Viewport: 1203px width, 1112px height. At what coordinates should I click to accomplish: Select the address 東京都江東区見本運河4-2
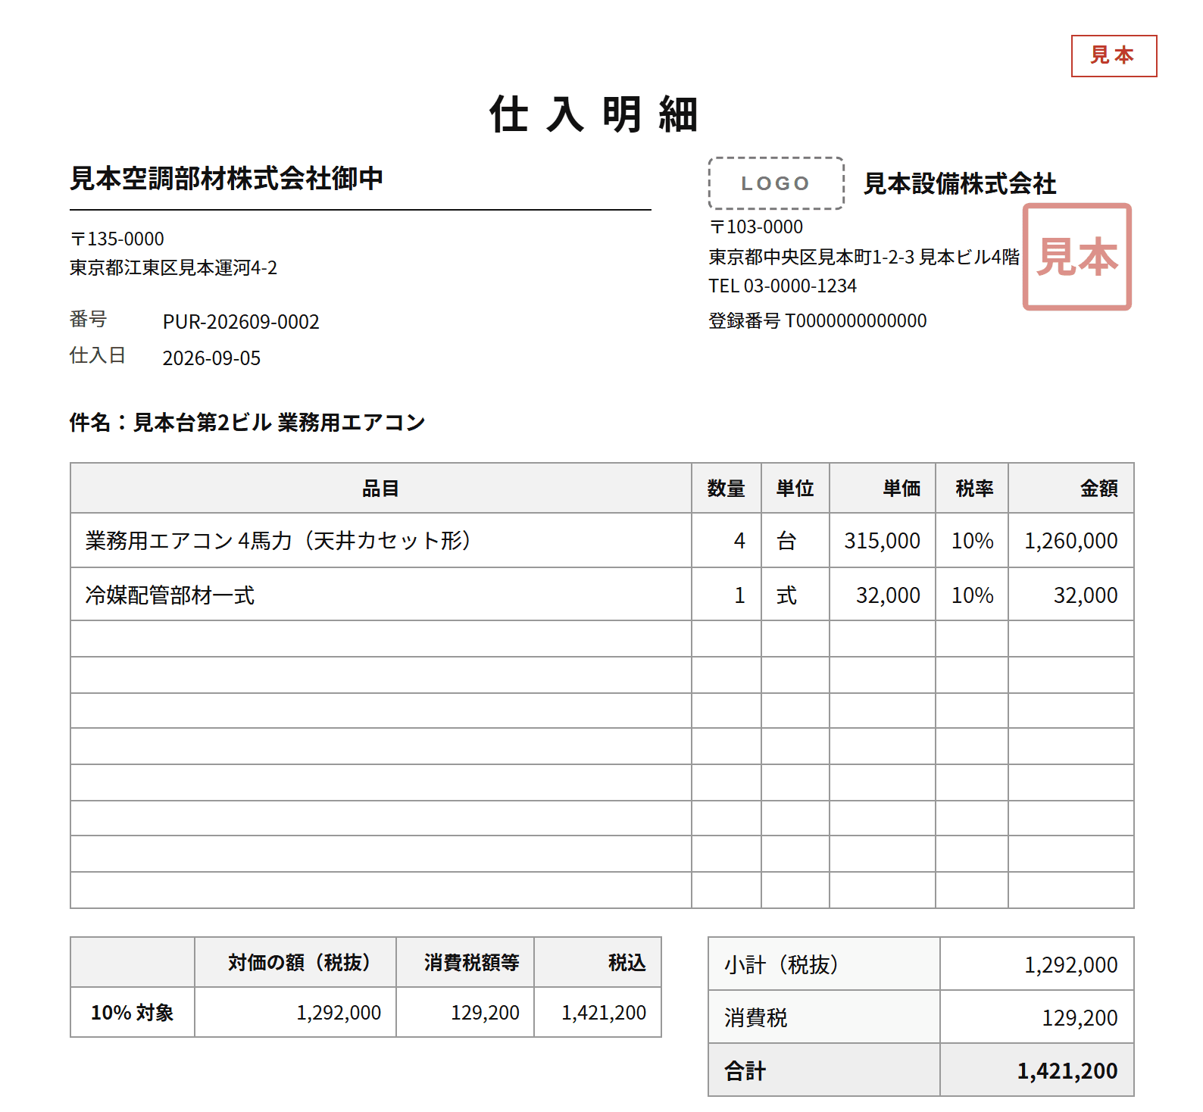pos(173,267)
